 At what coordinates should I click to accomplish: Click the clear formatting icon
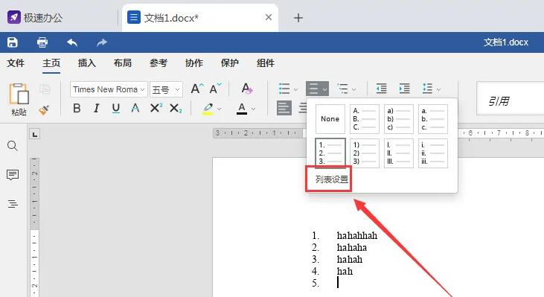point(246,89)
